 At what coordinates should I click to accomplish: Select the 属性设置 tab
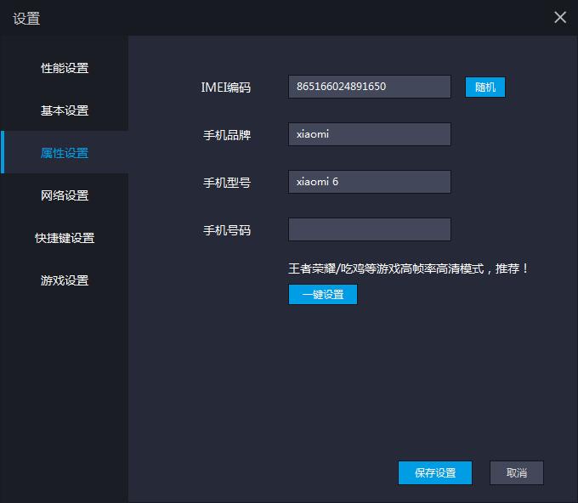pos(65,153)
